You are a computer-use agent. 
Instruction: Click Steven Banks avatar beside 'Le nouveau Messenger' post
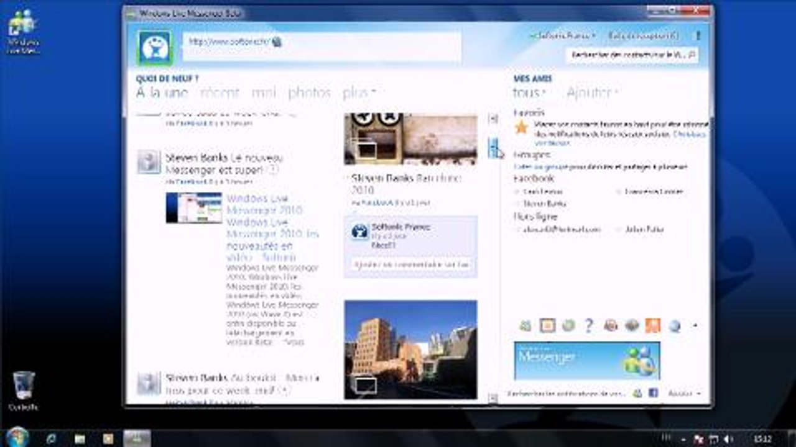pyautogui.click(x=149, y=161)
